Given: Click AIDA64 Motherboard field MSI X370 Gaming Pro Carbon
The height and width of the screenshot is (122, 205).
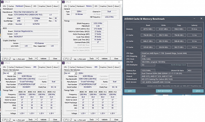Looking at the screenshot, I should pos(171,79).
